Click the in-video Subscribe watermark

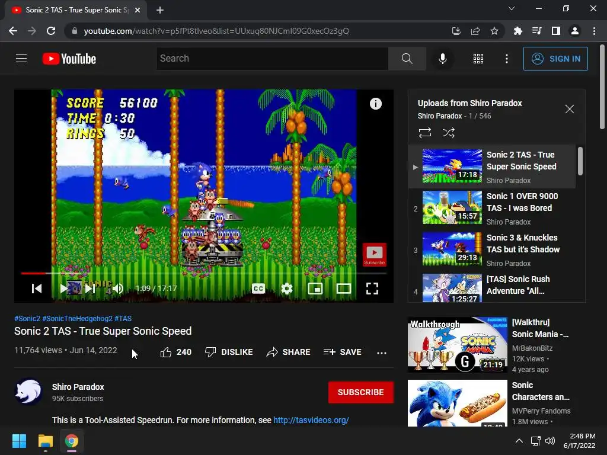(374, 255)
